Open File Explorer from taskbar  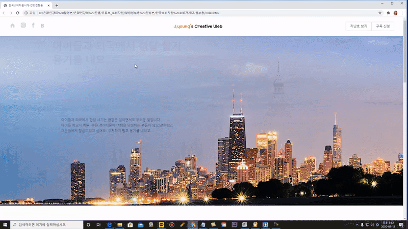coord(120,224)
